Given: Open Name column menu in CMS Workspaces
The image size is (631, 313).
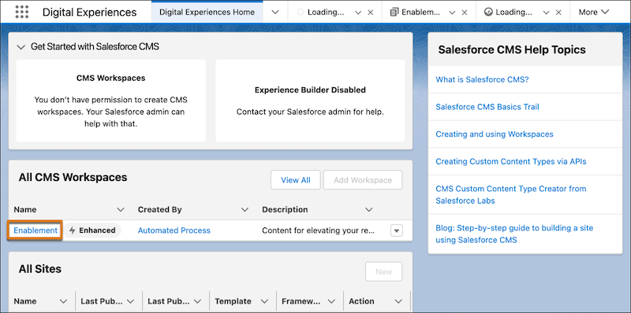Looking at the screenshot, I should pyautogui.click(x=121, y=209).
